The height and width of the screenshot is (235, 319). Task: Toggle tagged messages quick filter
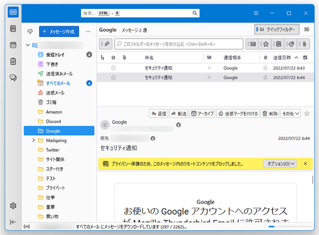290,44
